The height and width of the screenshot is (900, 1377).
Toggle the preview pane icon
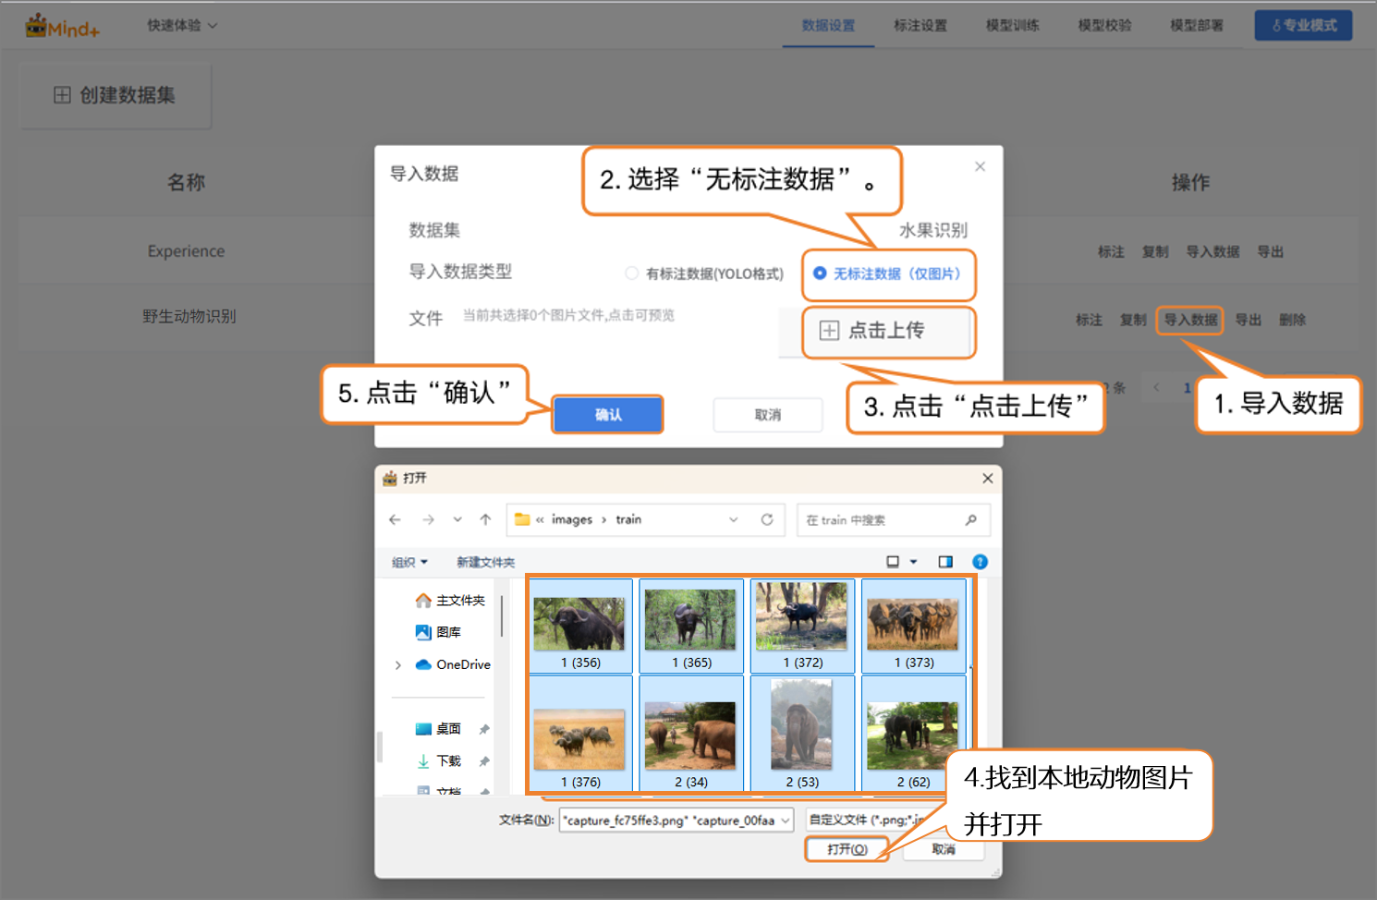944,562
